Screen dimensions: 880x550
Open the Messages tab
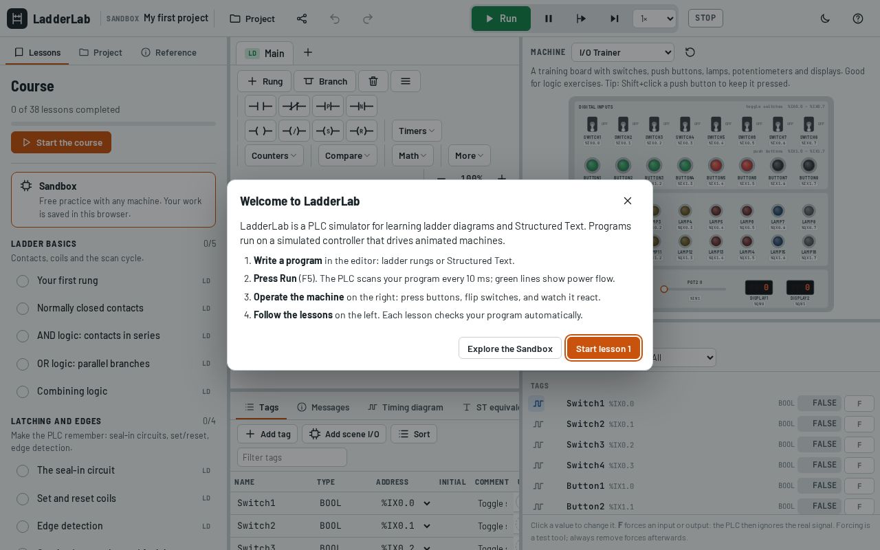click(323, 407)
